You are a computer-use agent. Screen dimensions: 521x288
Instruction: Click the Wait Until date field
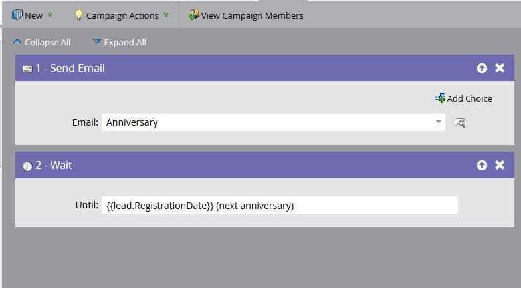pyautogui.click(x=279, y=205)
